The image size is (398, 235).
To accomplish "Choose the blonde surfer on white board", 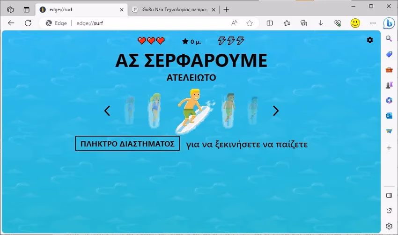I will (x=195, y=110).
